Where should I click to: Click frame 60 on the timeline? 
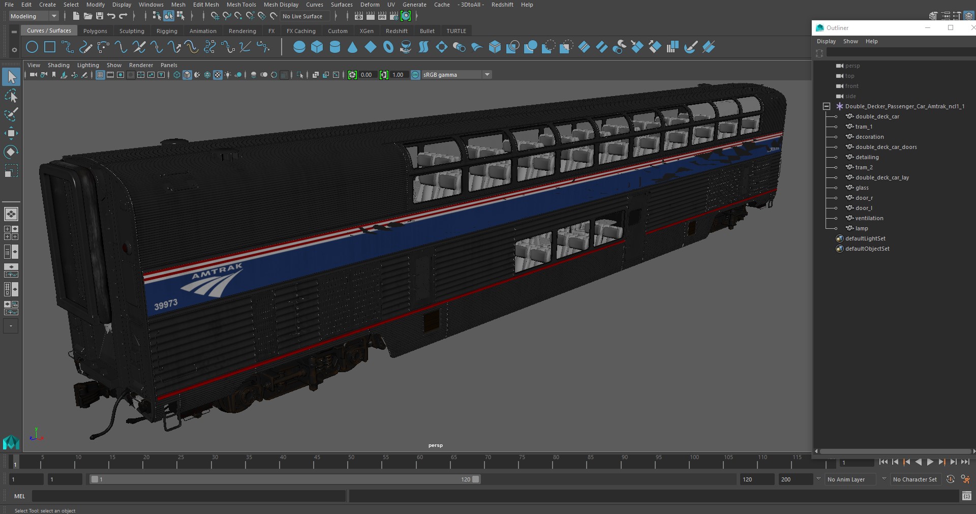point(420,463)
